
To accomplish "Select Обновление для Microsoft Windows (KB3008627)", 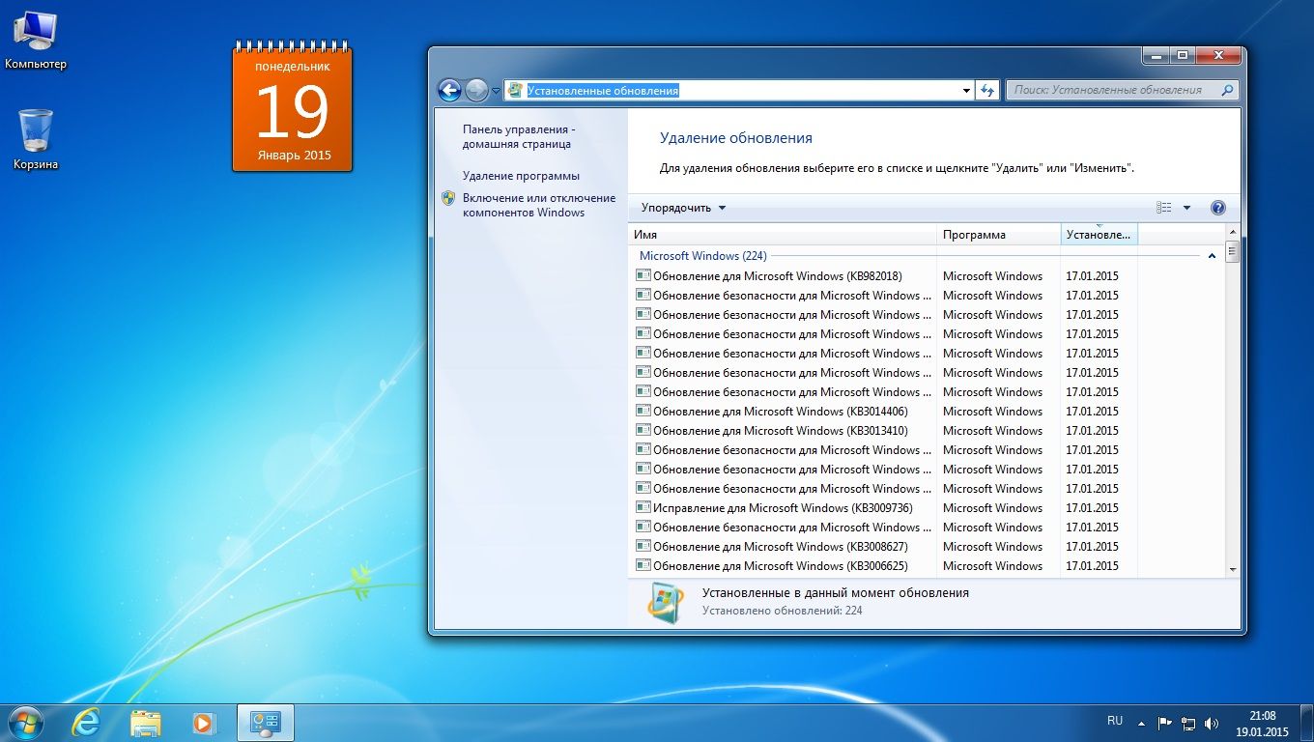I will click(x=781, y=547).
